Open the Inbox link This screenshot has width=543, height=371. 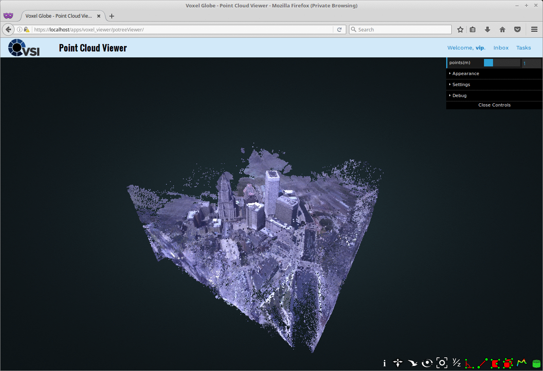(501, 48)
